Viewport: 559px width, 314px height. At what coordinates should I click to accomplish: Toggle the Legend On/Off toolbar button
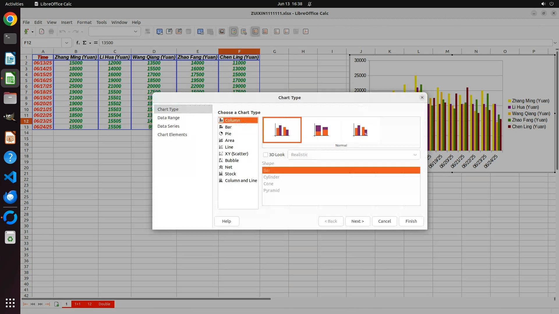[234, 31]
